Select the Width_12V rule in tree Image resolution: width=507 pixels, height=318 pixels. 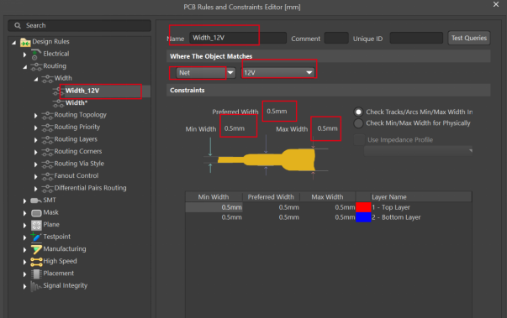pyautogui.click(x=82, y=91)
